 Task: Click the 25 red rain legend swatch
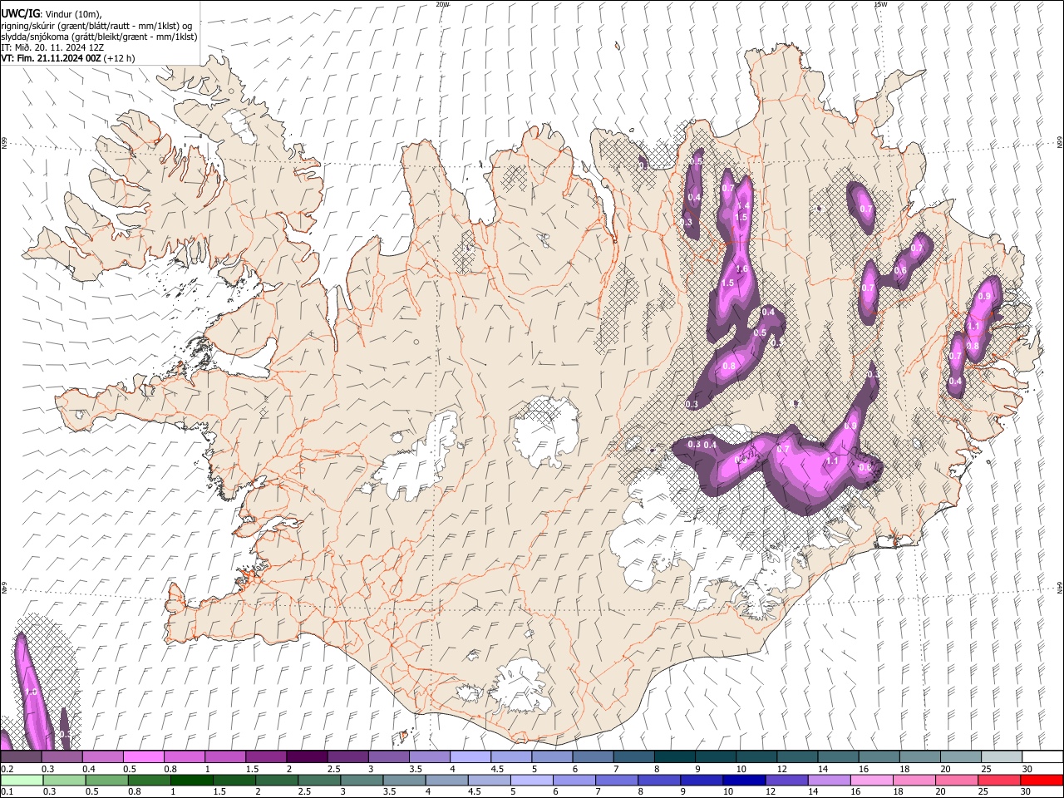click(x=998, y=781)
